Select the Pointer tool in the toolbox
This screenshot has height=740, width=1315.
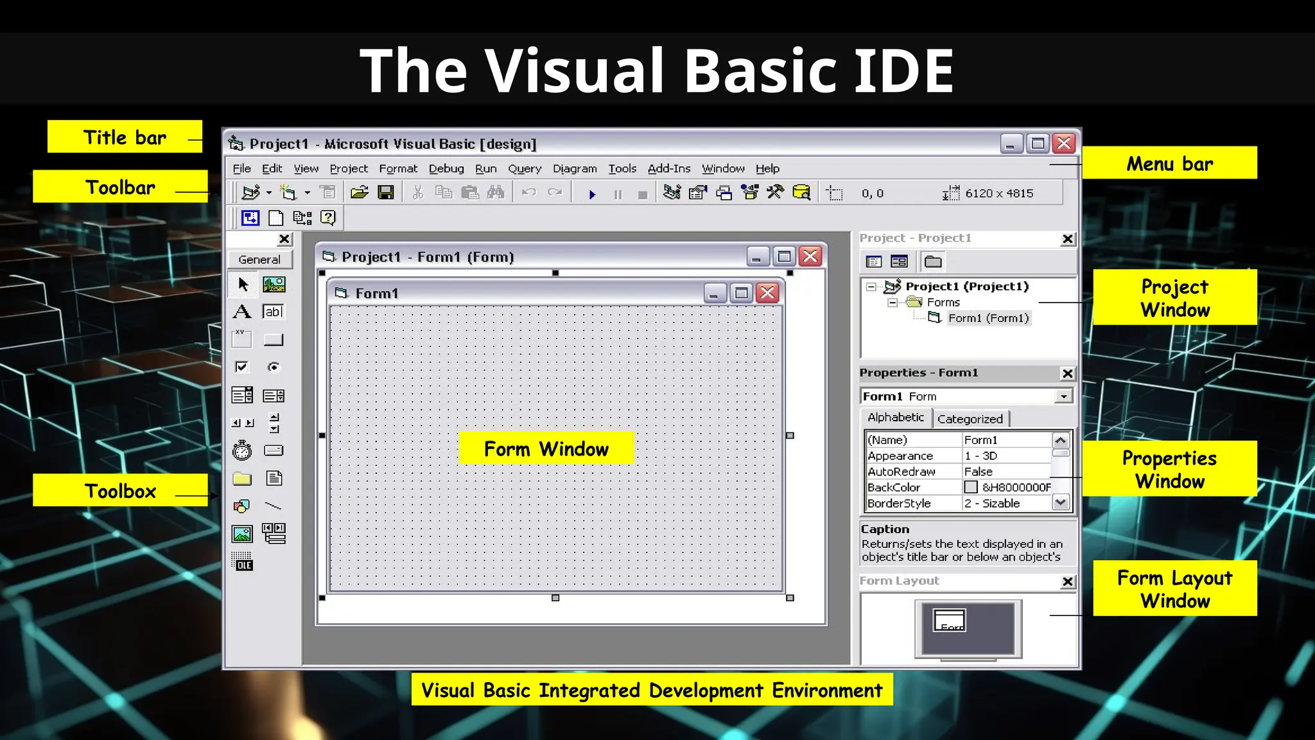pos(243,284)
